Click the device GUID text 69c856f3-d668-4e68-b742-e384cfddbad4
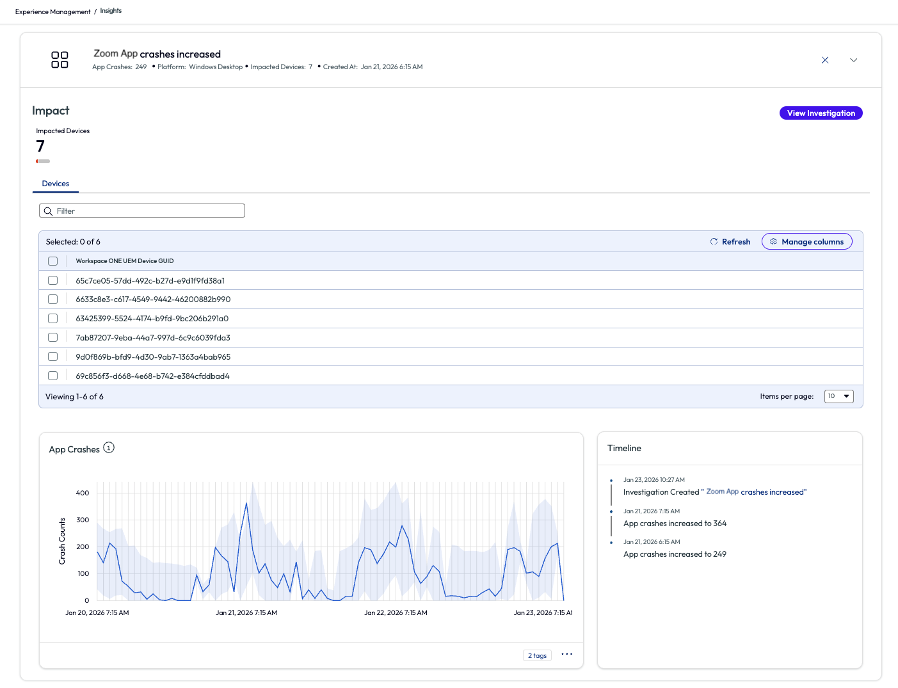Screen dimensions: 898x688 pos(152,376)
